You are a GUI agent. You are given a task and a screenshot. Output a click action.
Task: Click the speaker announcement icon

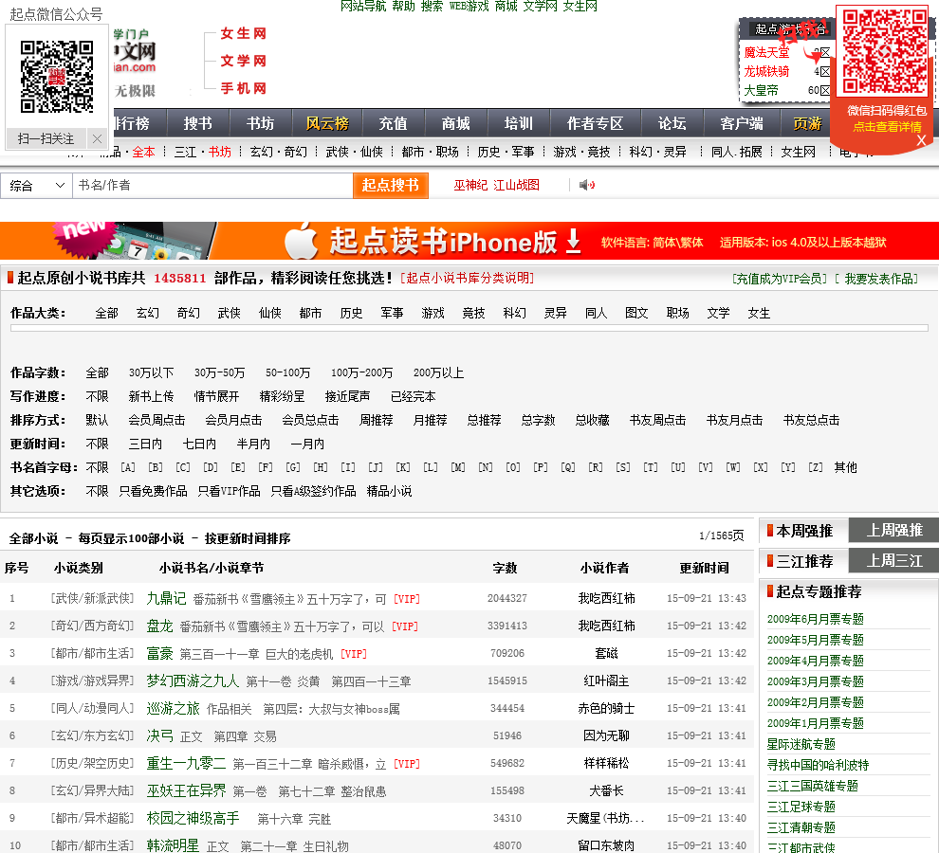pos(587,185)
